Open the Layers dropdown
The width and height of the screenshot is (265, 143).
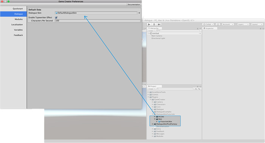243,25
